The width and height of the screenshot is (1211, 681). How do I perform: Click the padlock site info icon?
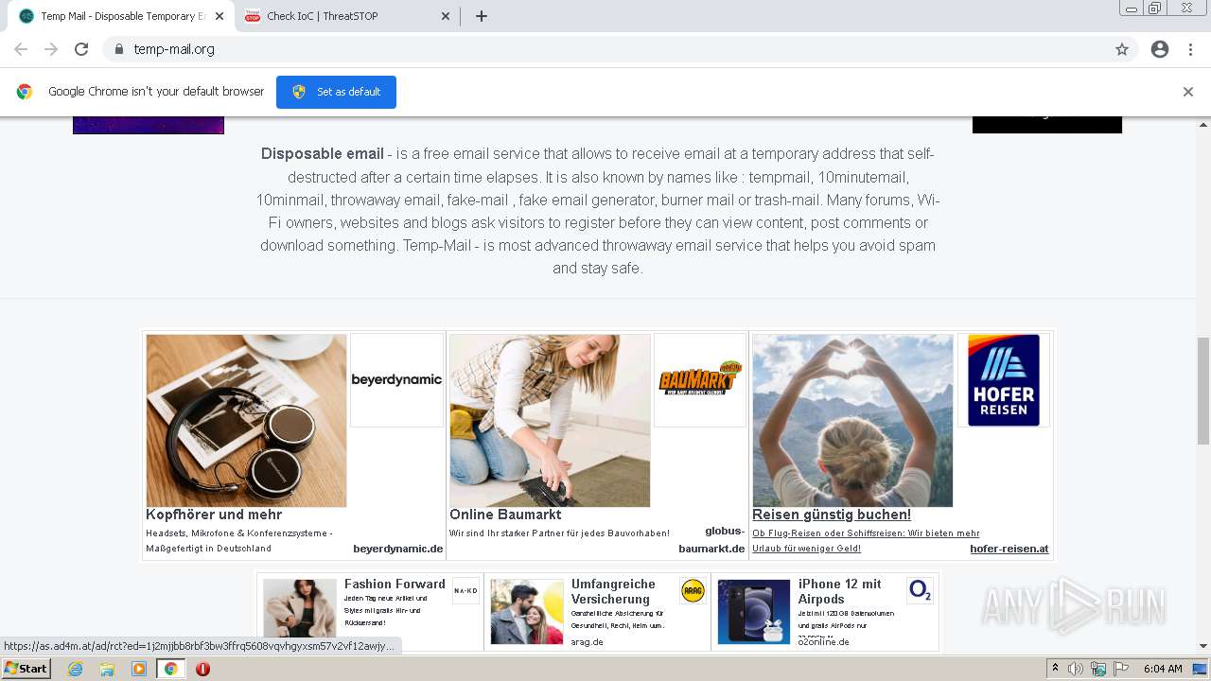click(x=118, y=49)
